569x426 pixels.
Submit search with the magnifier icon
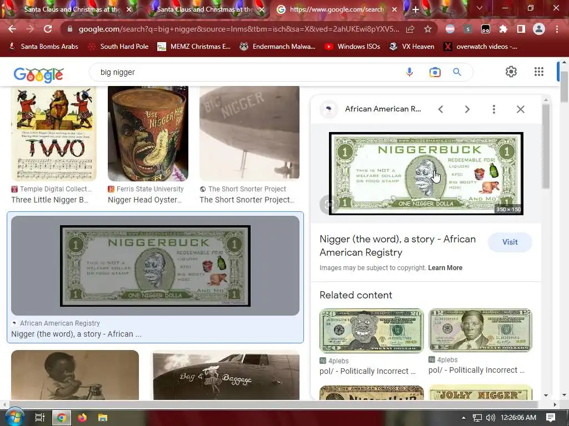point(457,72)
